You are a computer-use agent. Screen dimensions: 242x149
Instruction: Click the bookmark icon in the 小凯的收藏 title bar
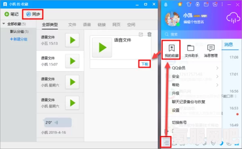pyautogui.click(x=5, y=4)
